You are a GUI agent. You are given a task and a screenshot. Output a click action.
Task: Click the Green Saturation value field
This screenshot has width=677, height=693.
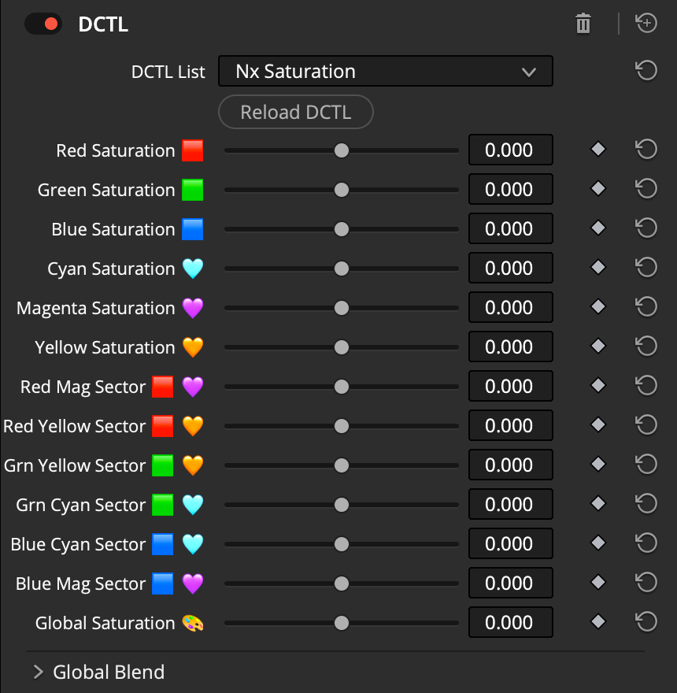[x=510, y=189]
